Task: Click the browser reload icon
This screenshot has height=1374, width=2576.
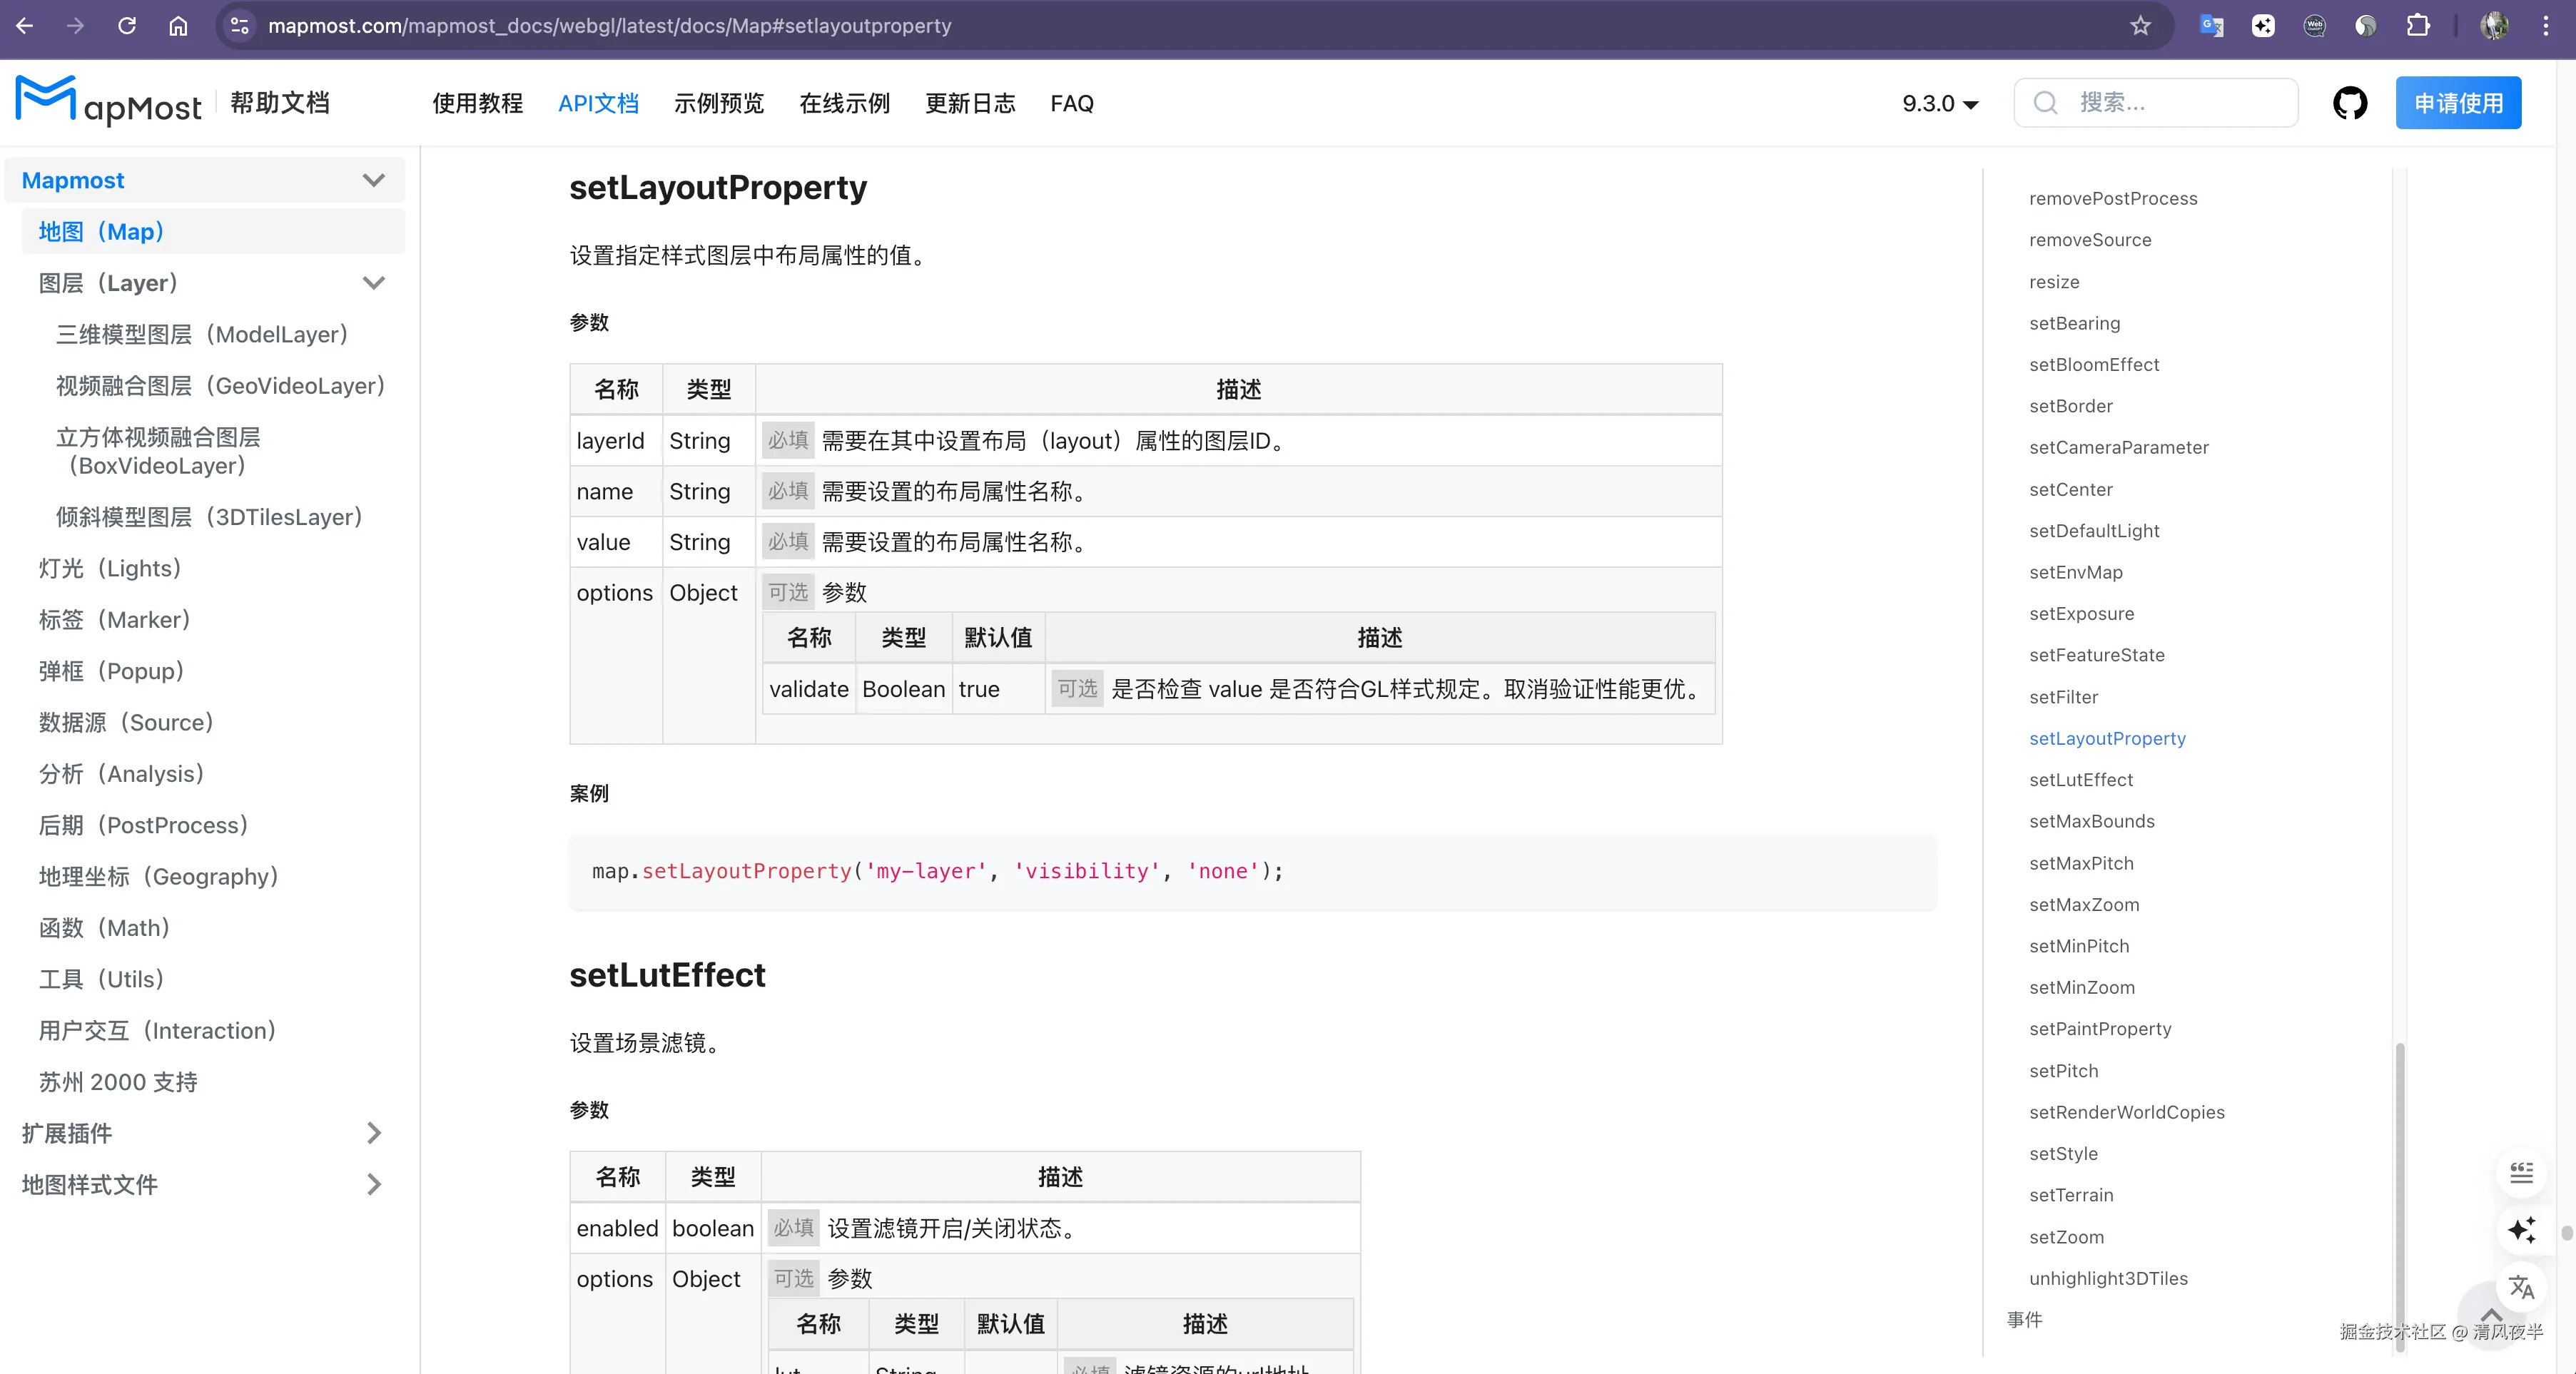Action: point(127,26)
